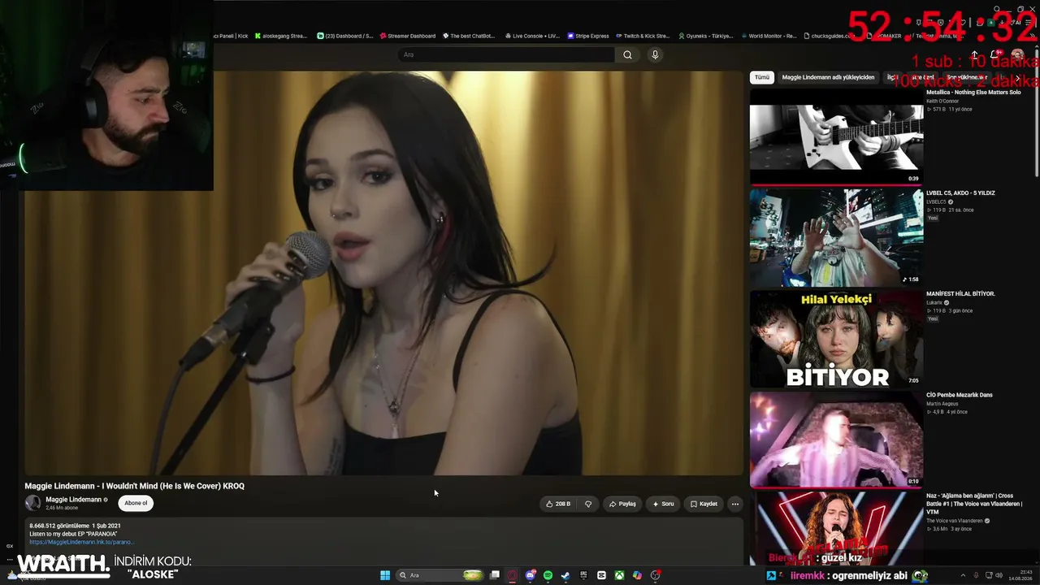Click the Windows taskbar search box
The image size is (1040, 585).
point(440,575)
